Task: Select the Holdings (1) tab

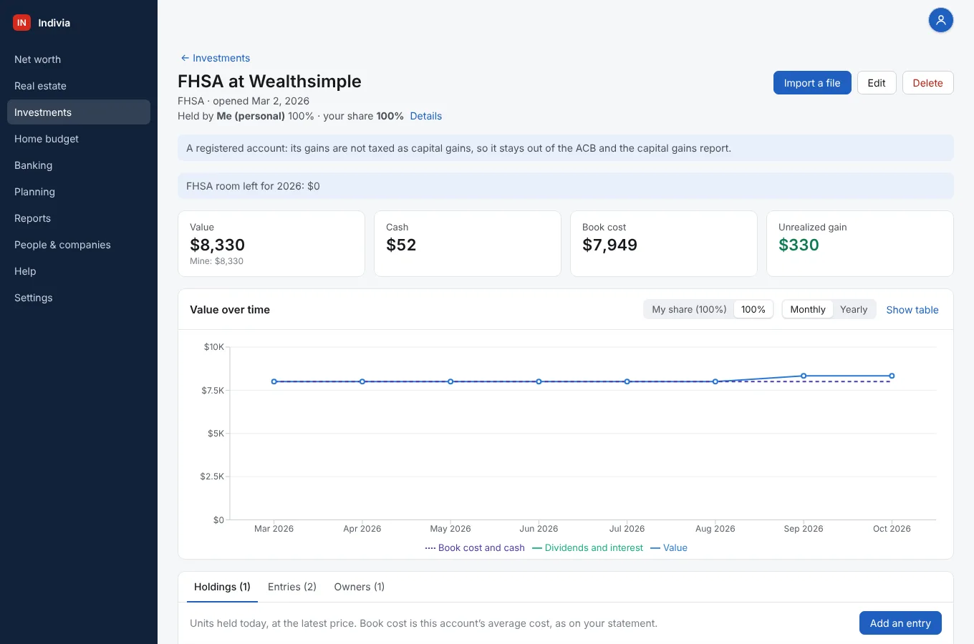Action: tap(222, 587)
